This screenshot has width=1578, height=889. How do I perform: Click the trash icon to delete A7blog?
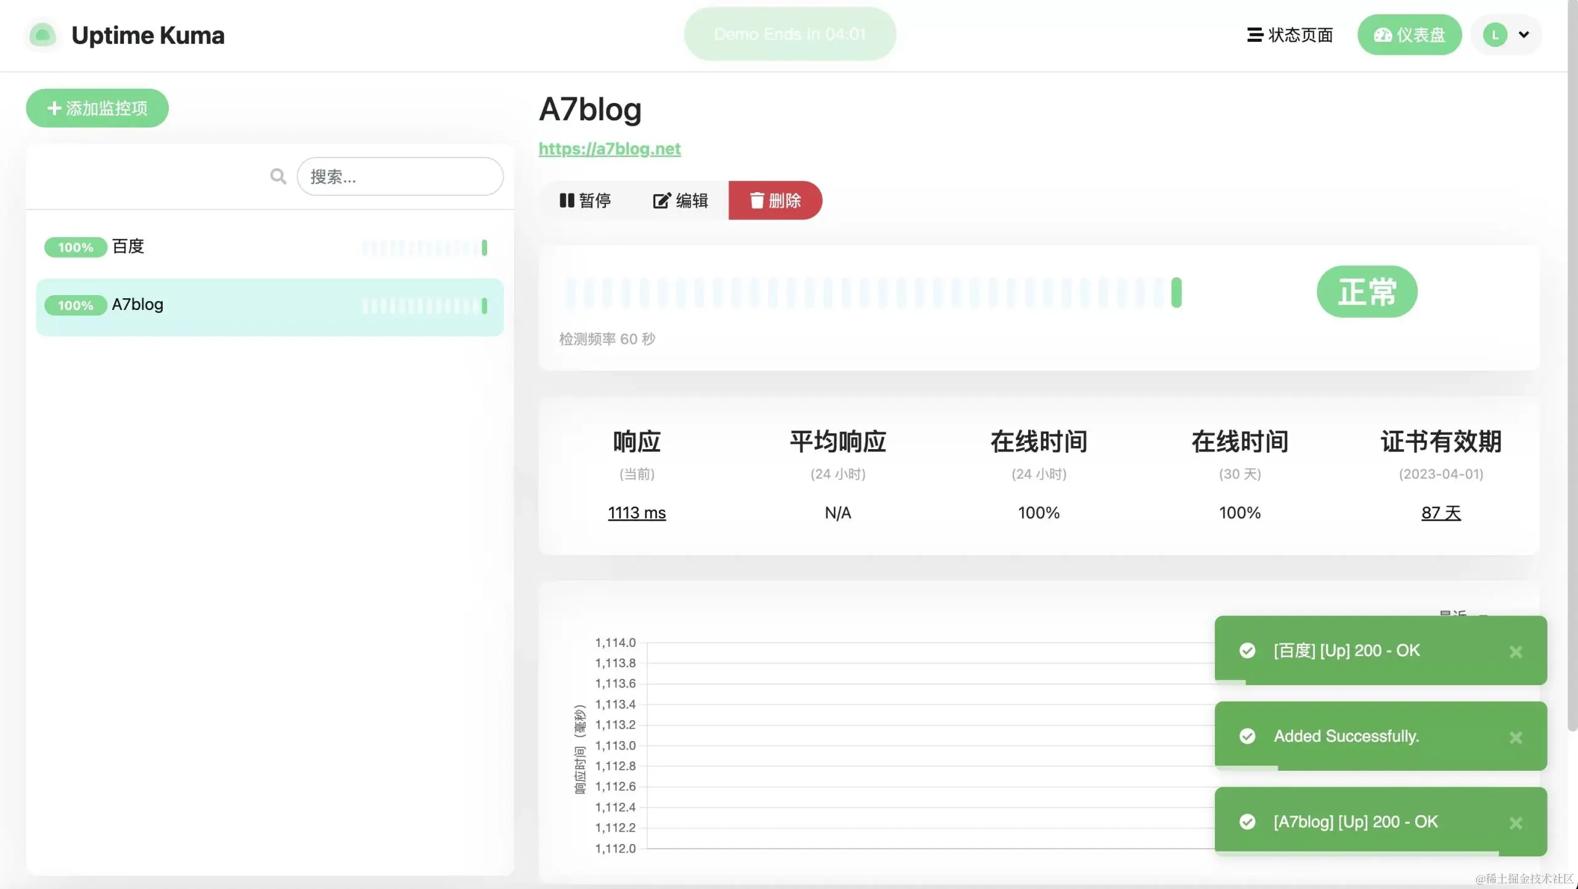tap(757, 200)
